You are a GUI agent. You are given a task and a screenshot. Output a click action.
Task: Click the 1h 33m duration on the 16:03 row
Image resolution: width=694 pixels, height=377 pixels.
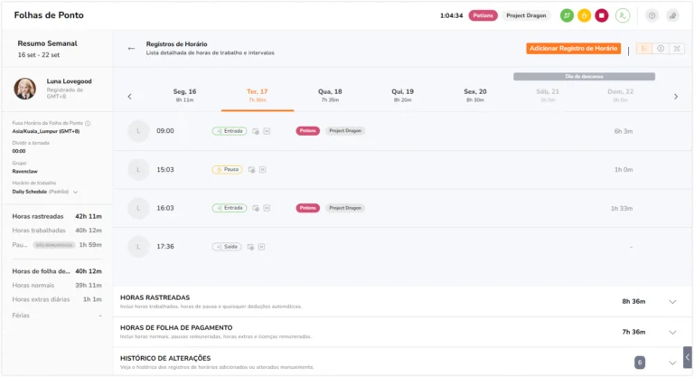[x=622, y=208]
